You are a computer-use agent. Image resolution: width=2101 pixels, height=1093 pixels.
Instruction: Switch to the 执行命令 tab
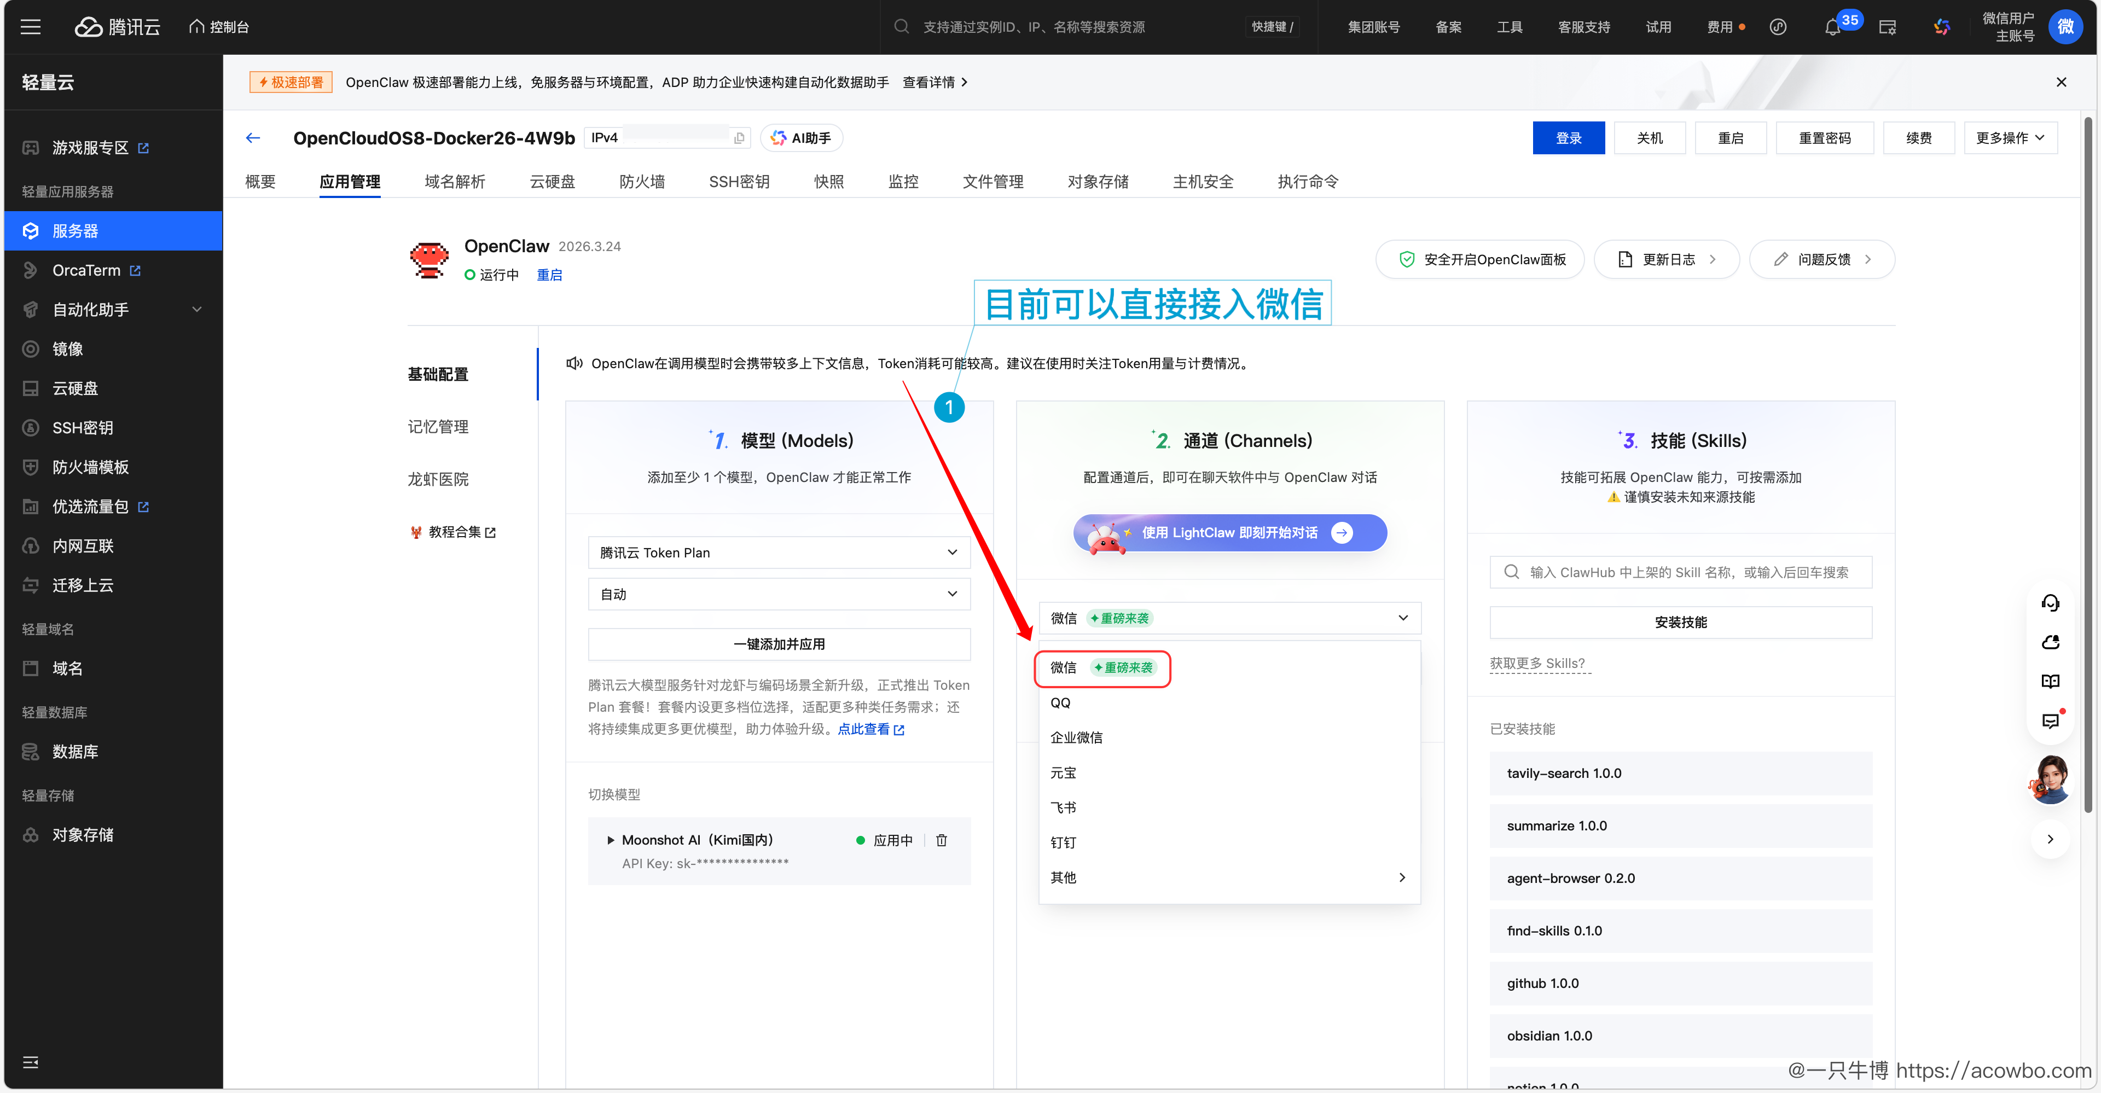click(1308, 181)
